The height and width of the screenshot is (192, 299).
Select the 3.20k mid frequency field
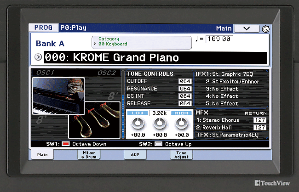160,113
